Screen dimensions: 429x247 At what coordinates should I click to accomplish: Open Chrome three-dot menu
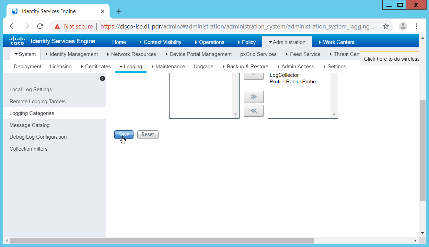(x=416, y=26)
